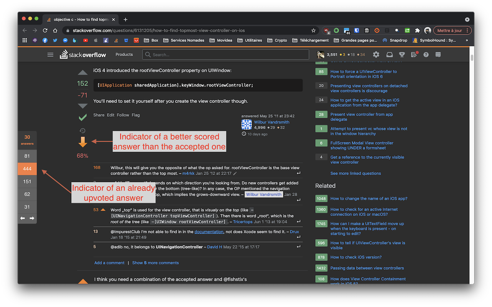Expand 'Show 5 more comments'
This screenshot has height=307, width=492.
155,262
